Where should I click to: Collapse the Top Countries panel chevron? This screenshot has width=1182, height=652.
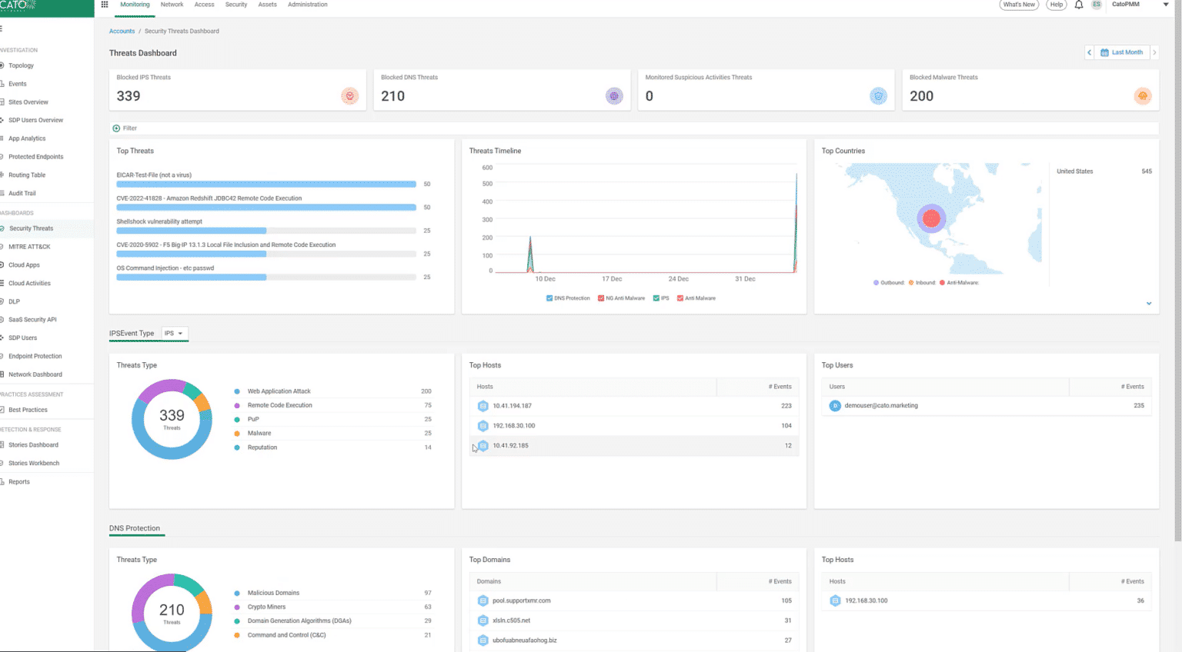pyautogui.click(x=1149, y=303)
